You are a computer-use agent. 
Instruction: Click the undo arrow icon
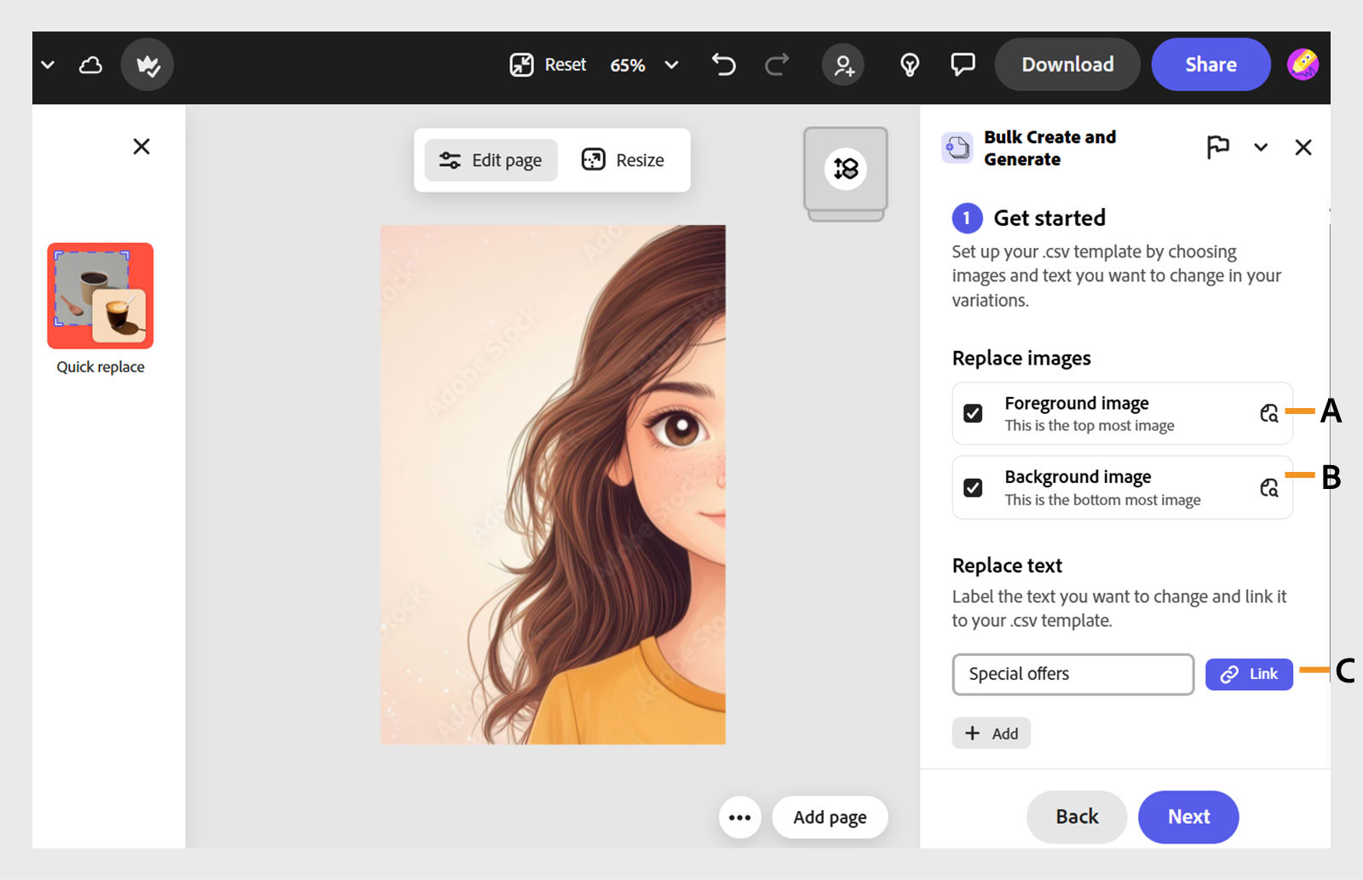coord(723,65)
